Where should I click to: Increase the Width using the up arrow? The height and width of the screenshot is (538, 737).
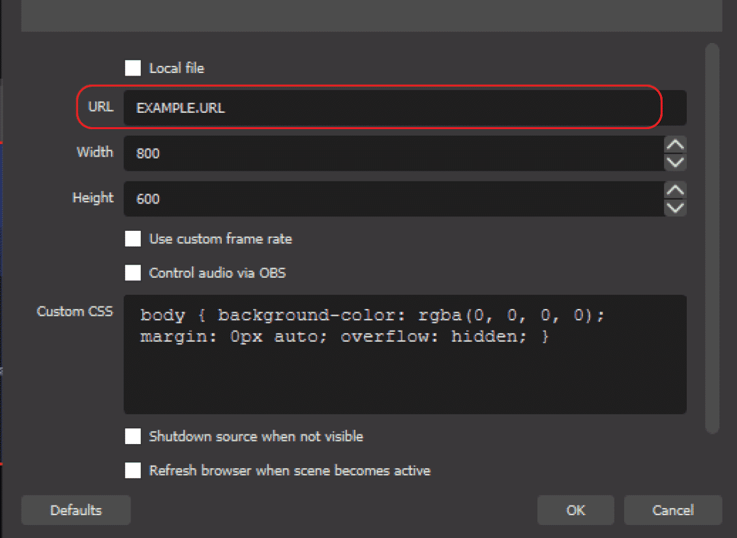click(675, 144)
